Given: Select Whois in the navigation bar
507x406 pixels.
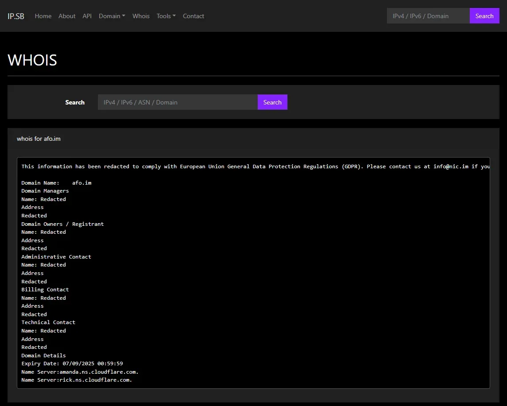Looking at the screenshot, I should 141,16.
